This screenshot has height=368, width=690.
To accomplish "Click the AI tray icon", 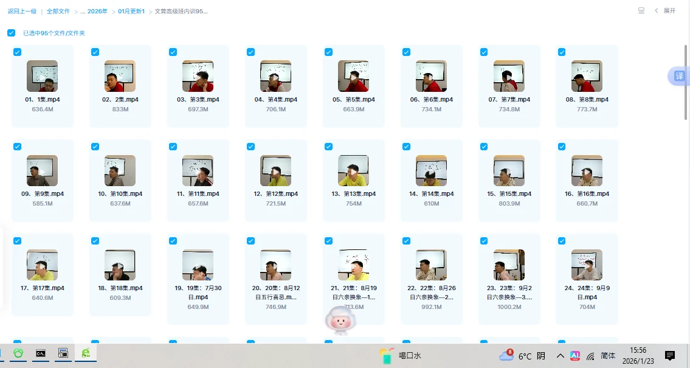I will [x=574, y=356].
